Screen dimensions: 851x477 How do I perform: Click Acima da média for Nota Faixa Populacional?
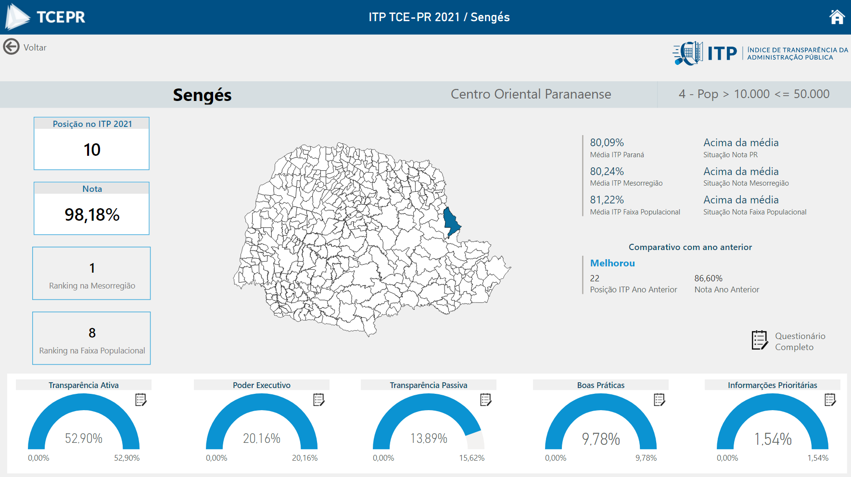click(741, 200)
